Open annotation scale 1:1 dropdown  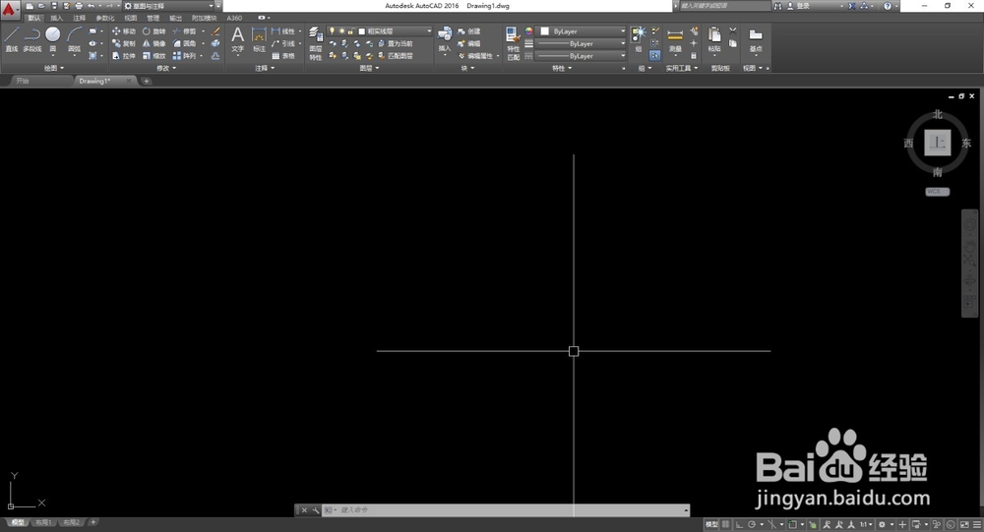pos(867,524)
